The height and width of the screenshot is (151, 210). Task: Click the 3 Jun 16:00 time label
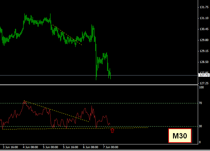10,147
